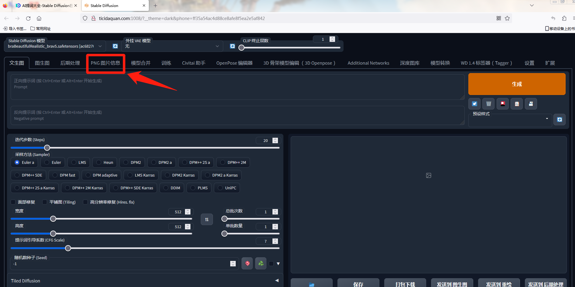The height and width of the screenshot is (287, 575).
Task: Click the trash icon to clear prompts
Action: (x=488, y=104)
